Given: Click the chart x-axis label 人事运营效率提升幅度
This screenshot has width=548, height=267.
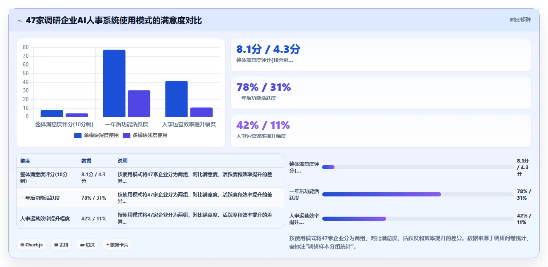Looking at the screenshot, I should click(x=189, y=124).
